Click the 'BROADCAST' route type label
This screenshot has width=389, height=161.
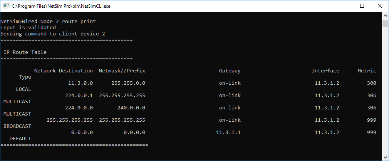pos(17,126)
